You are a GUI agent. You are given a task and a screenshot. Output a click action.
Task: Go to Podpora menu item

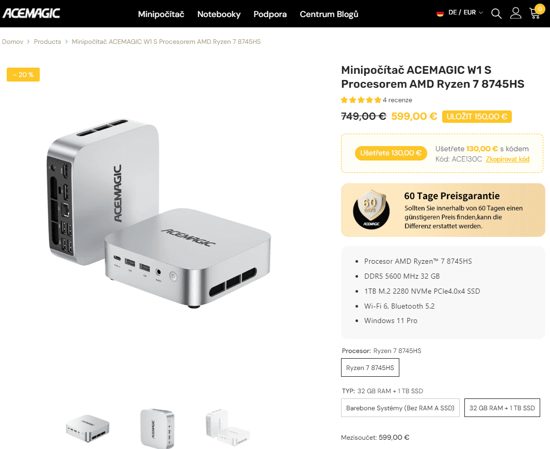pos(270,14)
